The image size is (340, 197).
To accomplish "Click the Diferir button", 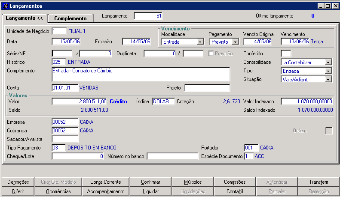I will pos(18,191).
